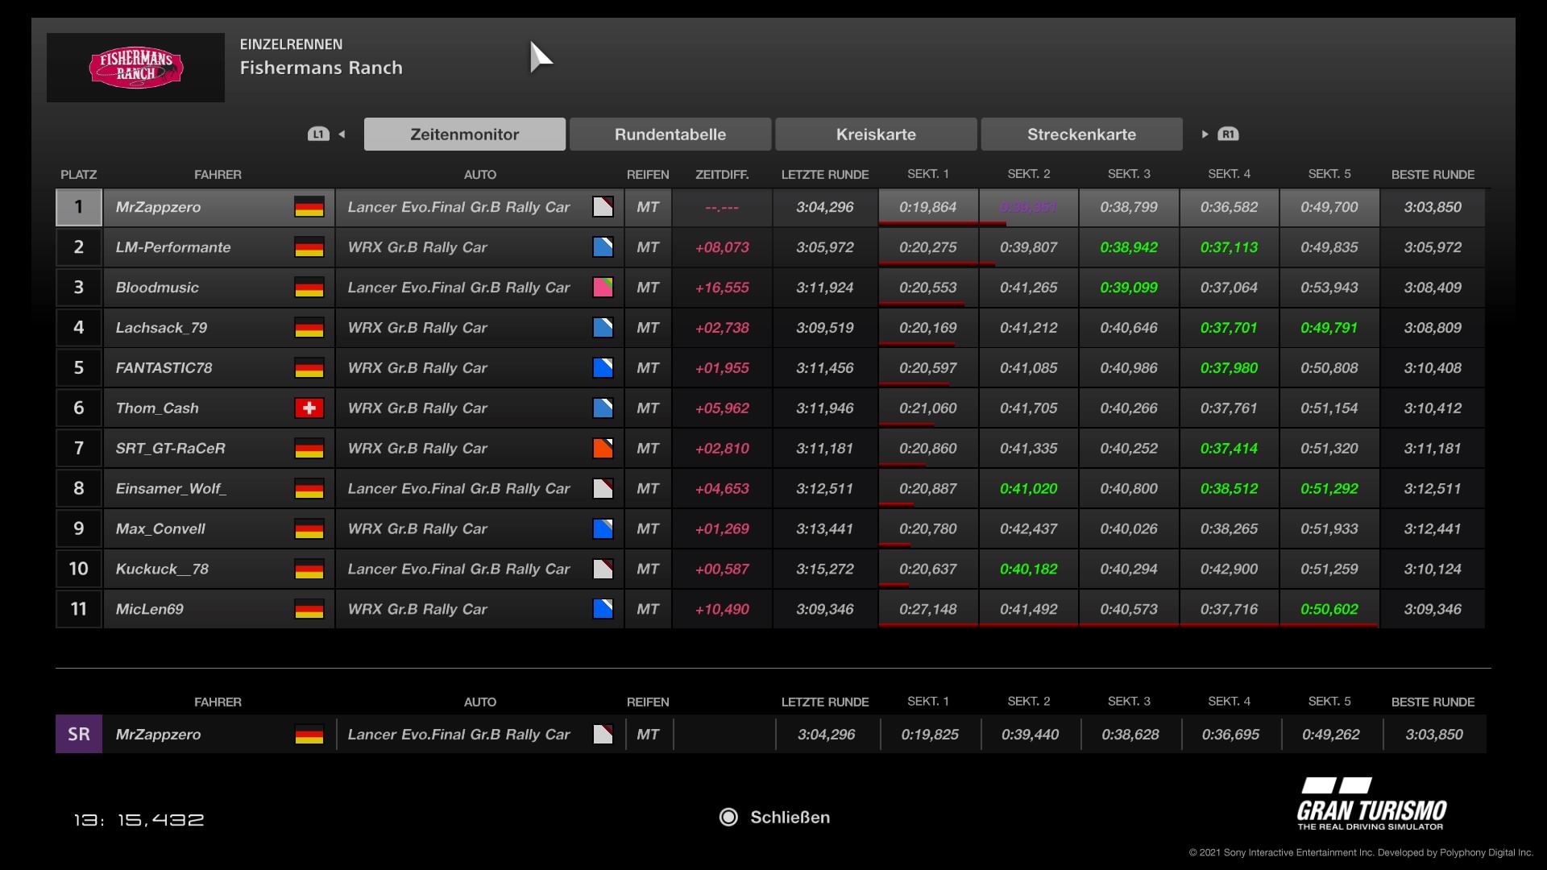
Task: Click the German flag next to Bloodmusic
Action: pyautogui.click(x=309, y=288)
